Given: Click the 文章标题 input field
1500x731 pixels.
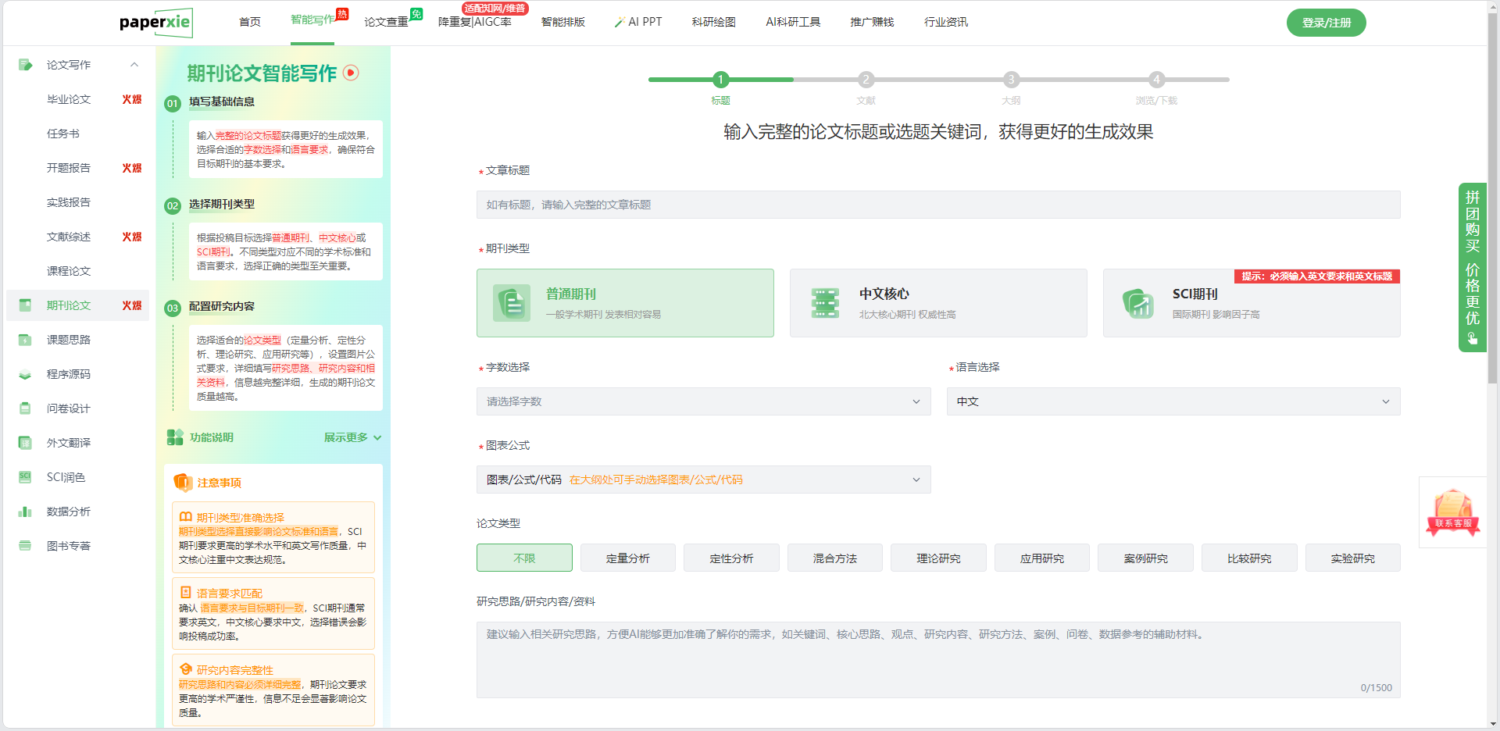Looking at the screenshot, I should pyautogui.click(x=937, y=205).
